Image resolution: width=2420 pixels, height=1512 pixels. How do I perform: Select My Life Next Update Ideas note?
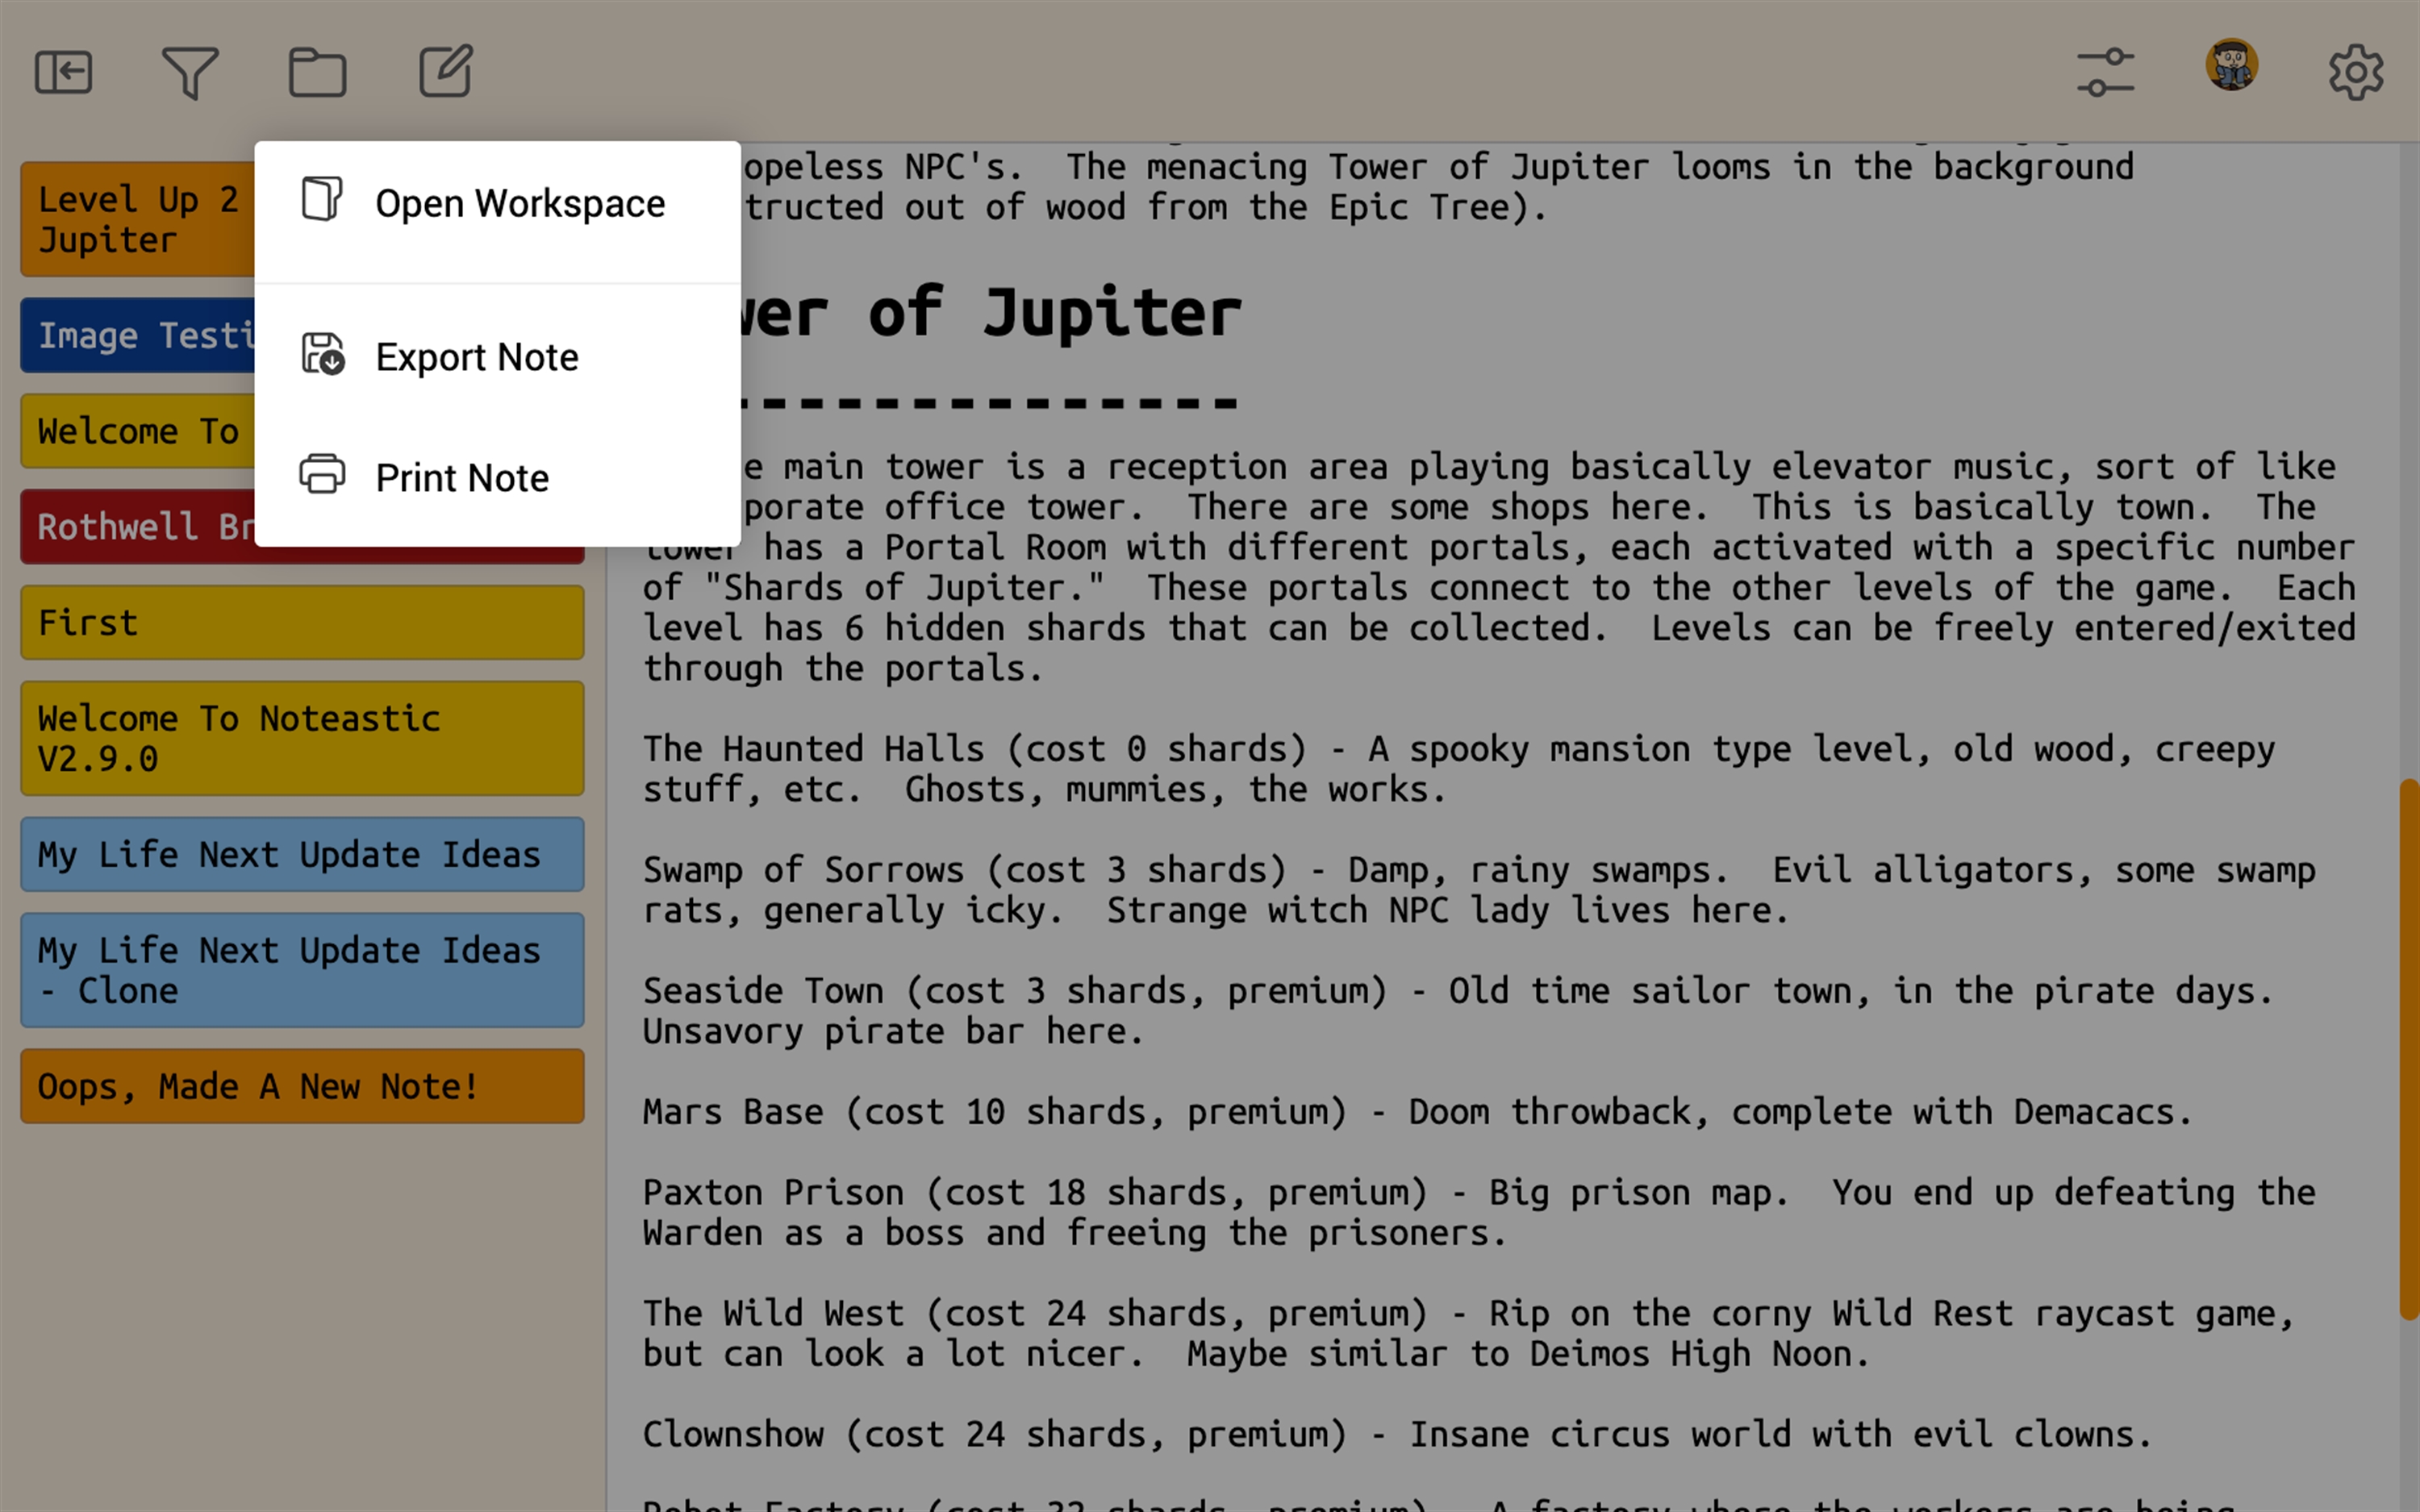pos(302,854)
